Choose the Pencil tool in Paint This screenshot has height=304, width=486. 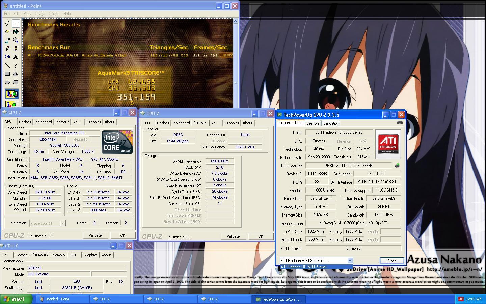tap(7, 49)
